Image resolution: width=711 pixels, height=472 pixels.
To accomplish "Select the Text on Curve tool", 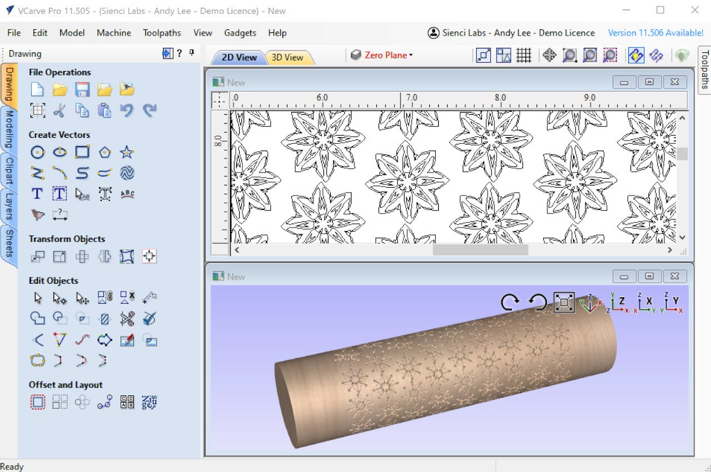I will click(x=126, y=194).
